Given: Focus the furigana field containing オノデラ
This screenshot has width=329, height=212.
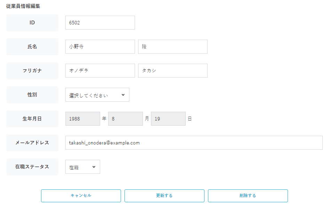Looking at the screenshot, I should click(100, 71).
